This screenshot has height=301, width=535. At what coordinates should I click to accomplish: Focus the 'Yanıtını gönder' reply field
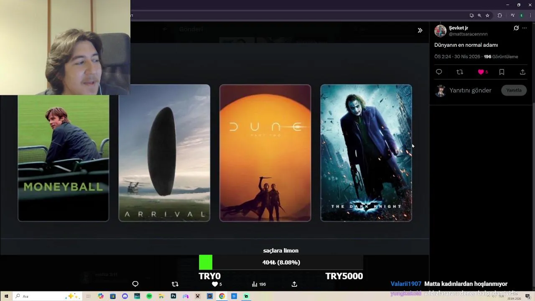click(x=470, y=90)
